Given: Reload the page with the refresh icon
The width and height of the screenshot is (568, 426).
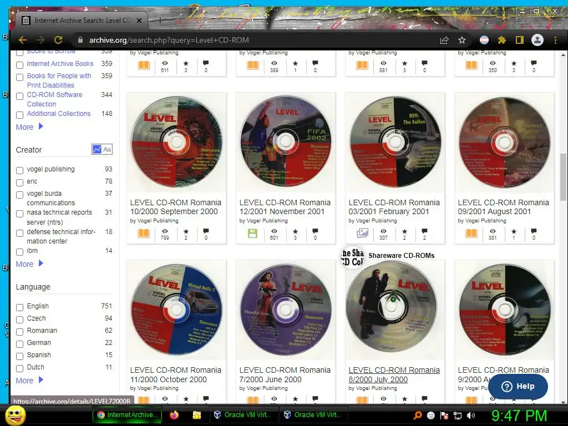Looking at the screenshot, I should (58, 40).
